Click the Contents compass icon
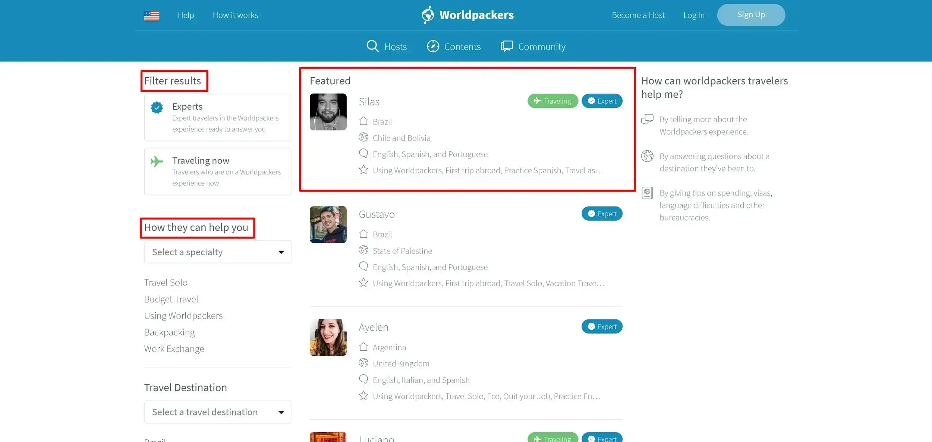 pos(433,46)
